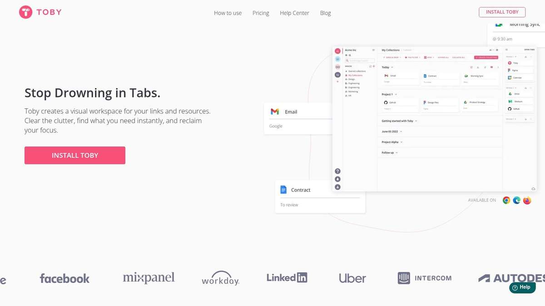Click the Toby logo in header
545x306 pixels.
(40, 12)
